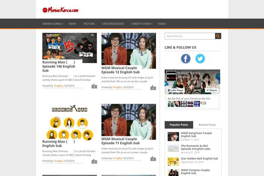The height and width of the screenshot is (176, 264).
Task: Open the Facebook follow icon
Action: point(186,59)
